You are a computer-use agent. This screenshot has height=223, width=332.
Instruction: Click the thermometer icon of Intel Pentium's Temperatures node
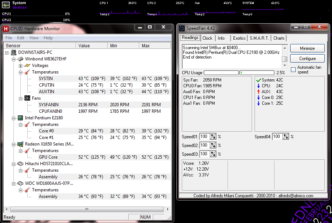tap(27, 124)
